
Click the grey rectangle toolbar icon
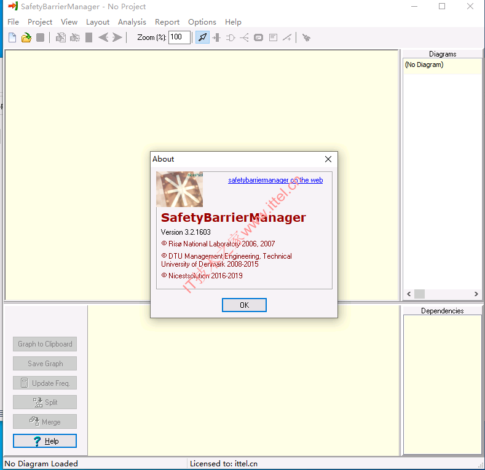(x=89, y=37)
